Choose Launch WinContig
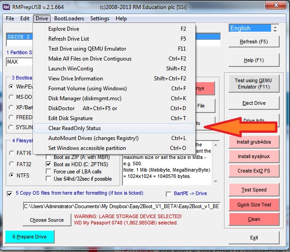The image size is (290, 252). (114, 69)
